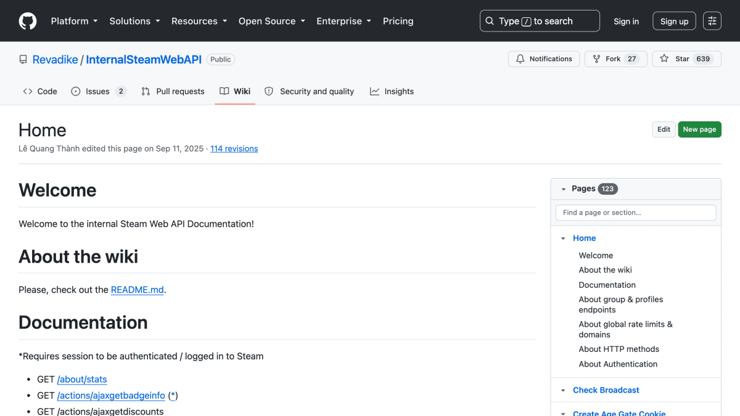This screenshot has width=740, height=416.
Task: Expand the Check Broadcast page toggle
Action: click(563, 390)
